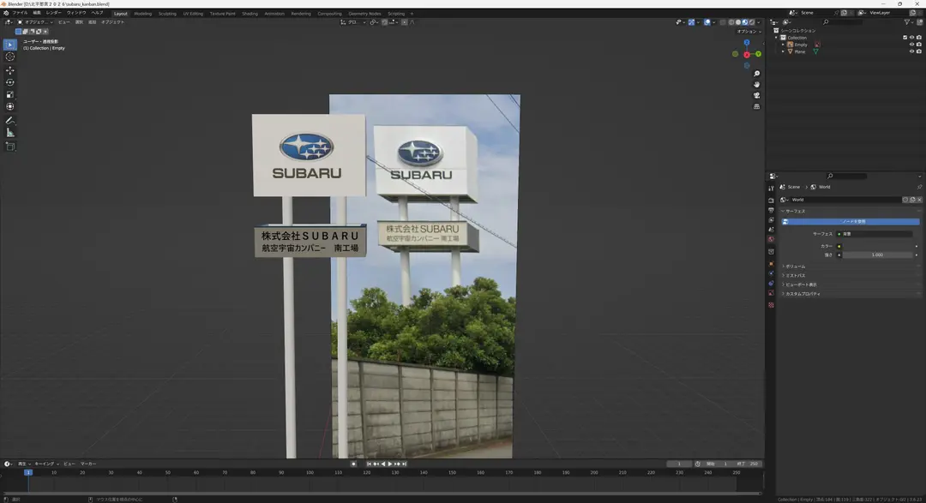The height and width of the screenshot is (503, 926).
Task: Switch to Rendered viewport shading
Action: [x=752, y=22]
